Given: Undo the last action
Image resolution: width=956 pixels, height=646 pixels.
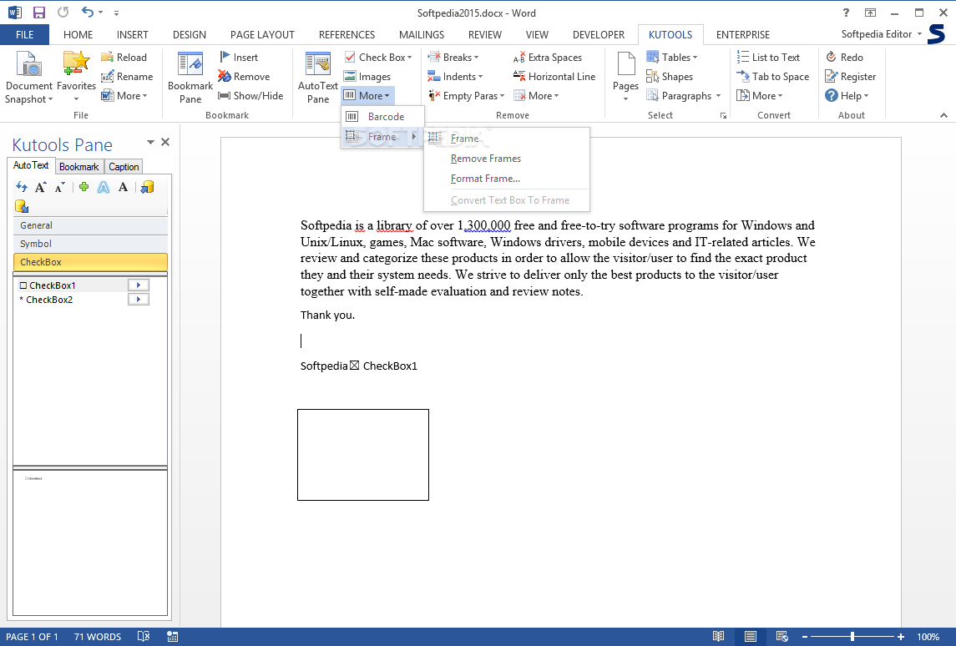Looking at the screenshot, I should [88, 13].
